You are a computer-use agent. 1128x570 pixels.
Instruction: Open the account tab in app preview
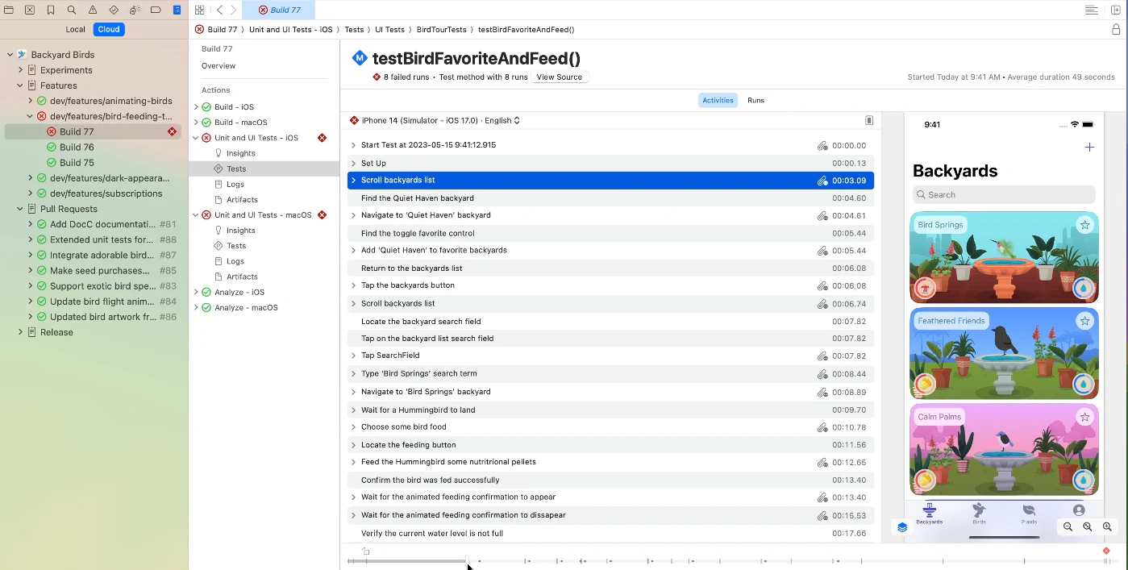pos(1079,511)
